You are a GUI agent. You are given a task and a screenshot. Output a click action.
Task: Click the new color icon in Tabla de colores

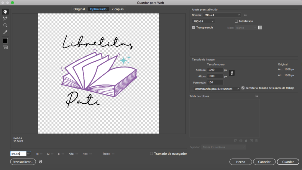(251, 141)
